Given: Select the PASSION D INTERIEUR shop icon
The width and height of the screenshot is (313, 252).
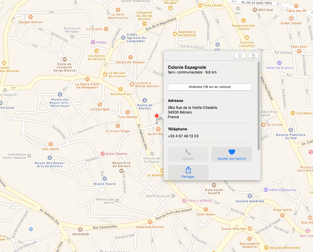Looking at the screenshot, I should (x=175, y=33).
